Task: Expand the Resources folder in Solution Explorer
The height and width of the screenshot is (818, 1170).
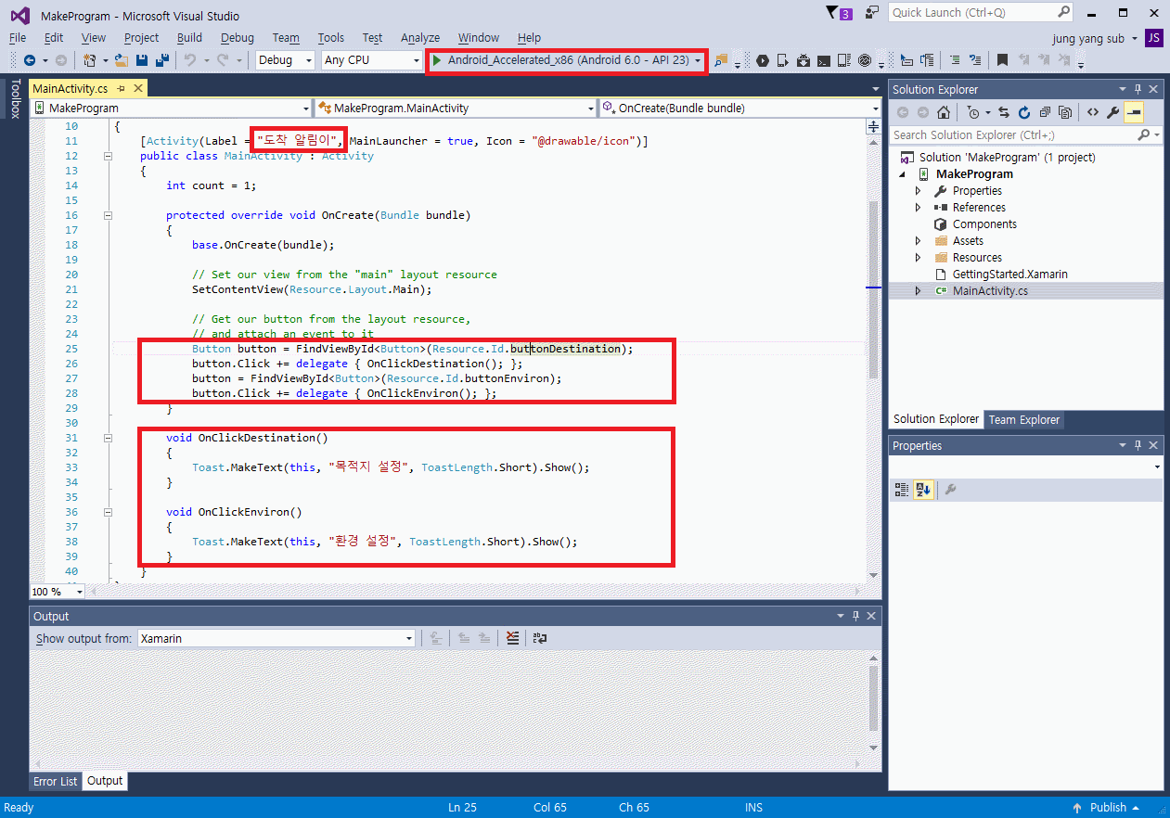Action: pos(918,258)
